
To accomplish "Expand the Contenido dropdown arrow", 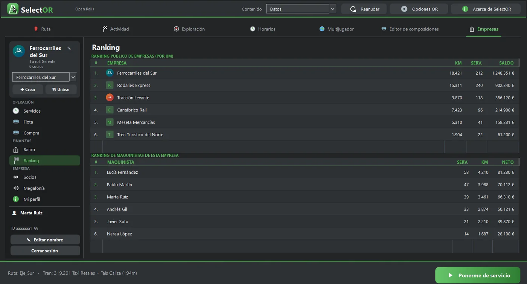I will pos(332,9).
